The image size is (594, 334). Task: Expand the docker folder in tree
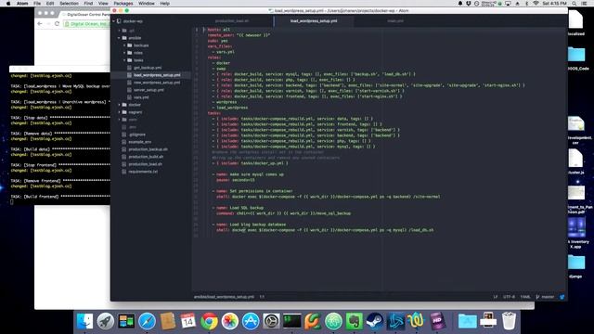coord(119,105)
